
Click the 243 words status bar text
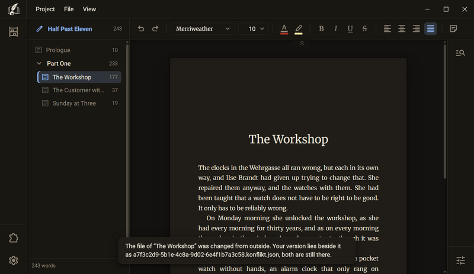click(x=43, y=266)
